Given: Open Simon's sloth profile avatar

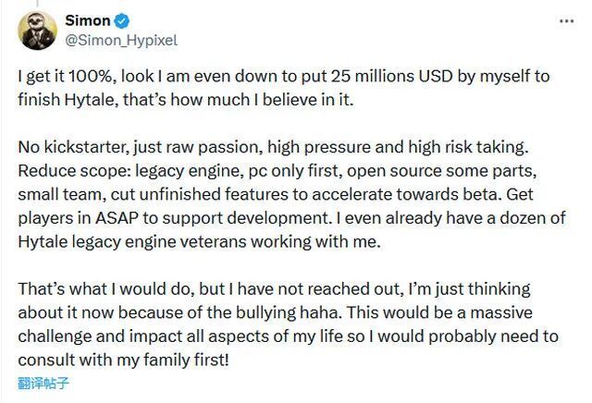Looking at the screenshot, I should pos(37,31).
